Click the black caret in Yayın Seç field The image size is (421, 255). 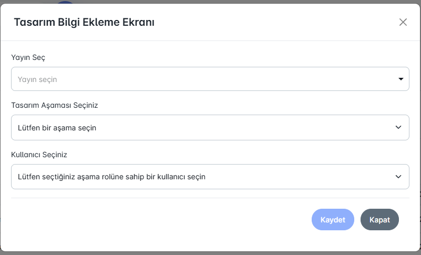pos(401,79)
